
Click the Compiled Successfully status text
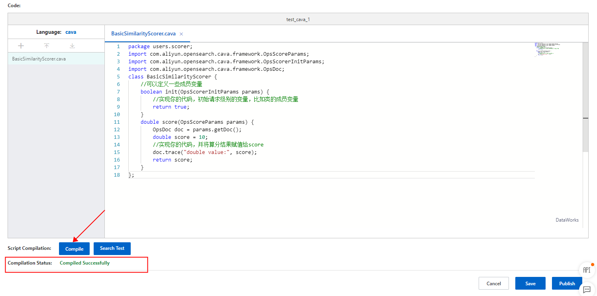(x=84, y=263)
